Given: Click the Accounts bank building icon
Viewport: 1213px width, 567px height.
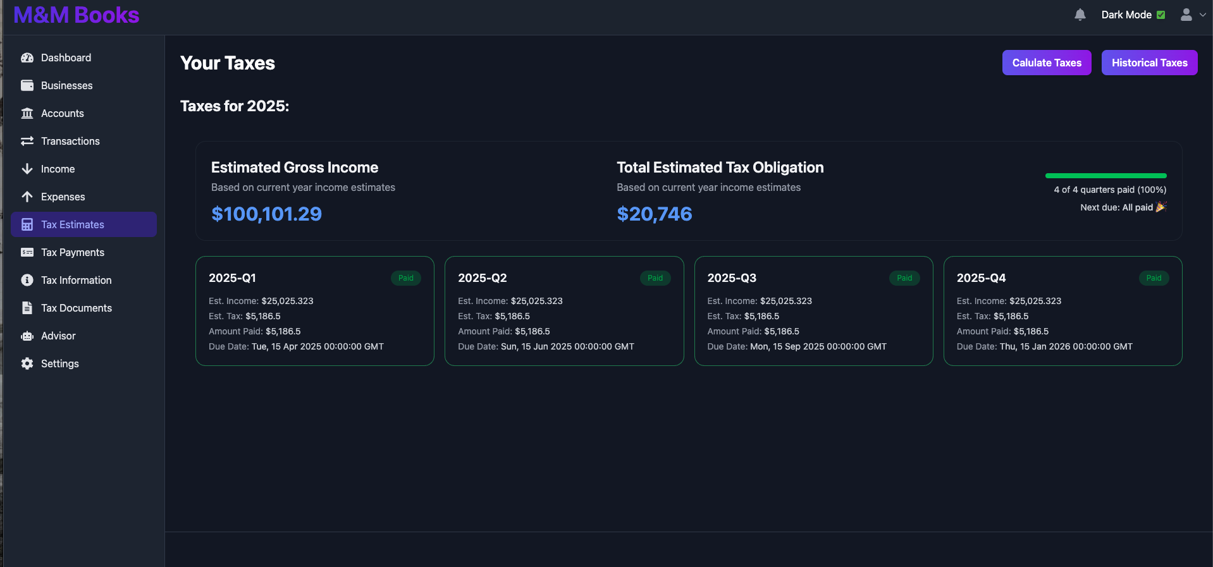Looking at the screenshot, I should (x=27, y=113).
